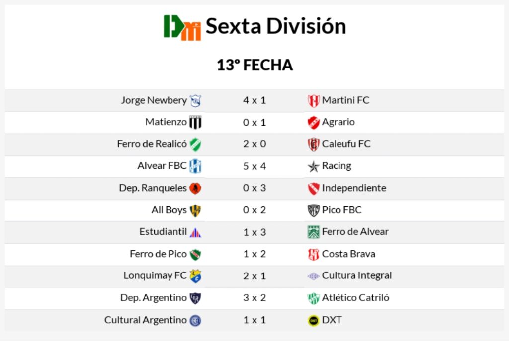Click the 5 x 4 match score

tap(254, 166)
